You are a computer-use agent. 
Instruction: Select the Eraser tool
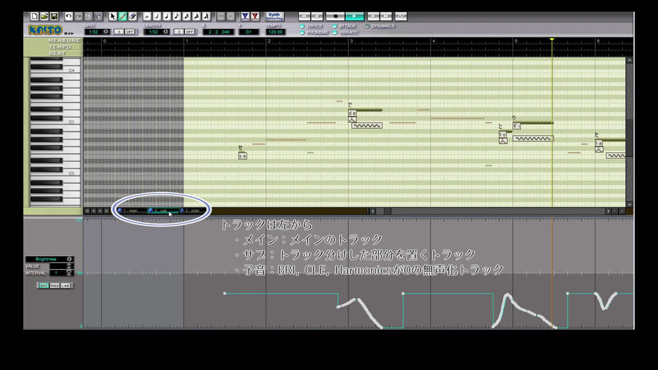(132, 16)
